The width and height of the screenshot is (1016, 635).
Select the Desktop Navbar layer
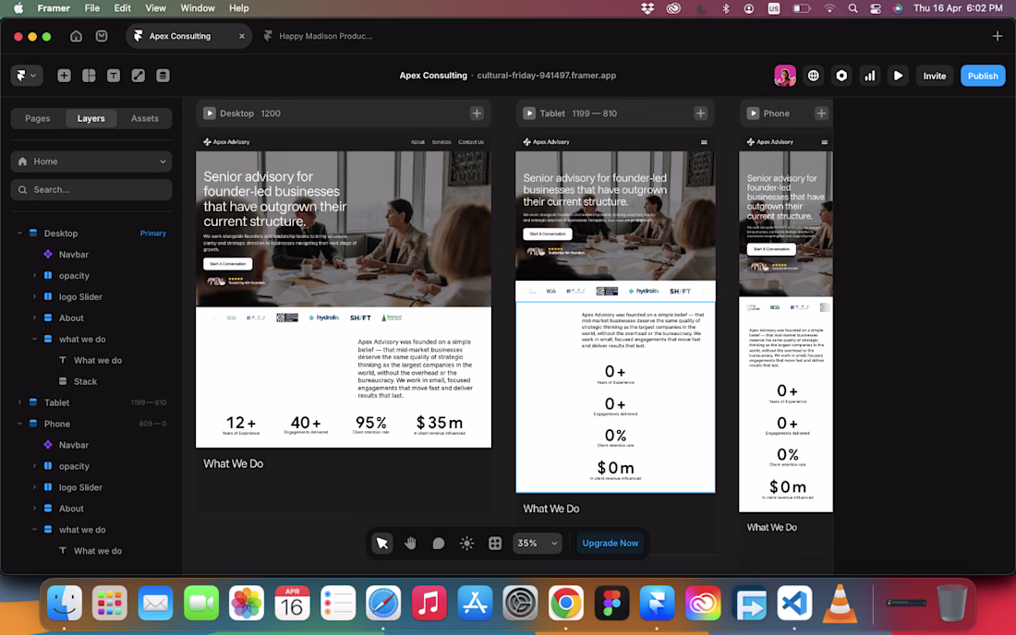pyautogui.click(x=73, y=255)
